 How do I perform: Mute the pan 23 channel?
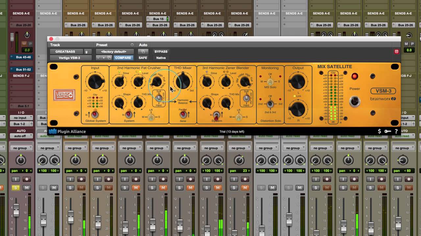click(245, 188)
